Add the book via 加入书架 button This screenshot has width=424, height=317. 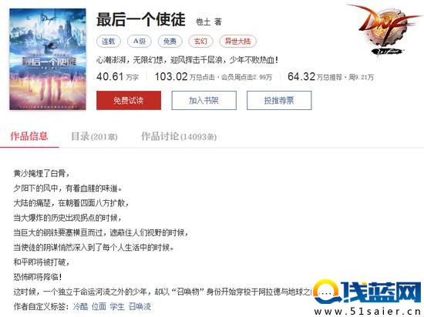point(204,100)
